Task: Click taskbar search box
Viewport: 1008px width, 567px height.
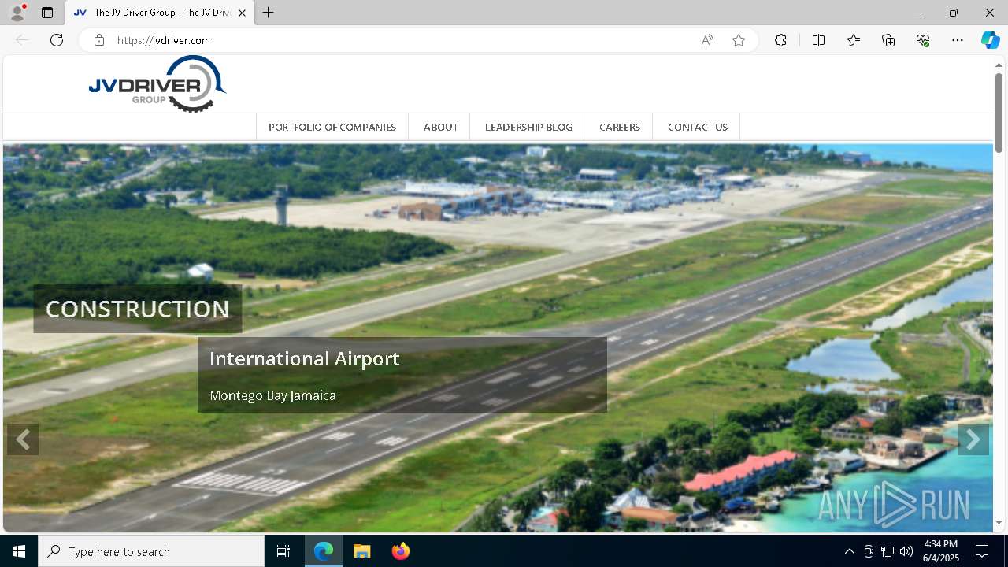Action: point(151,551)
